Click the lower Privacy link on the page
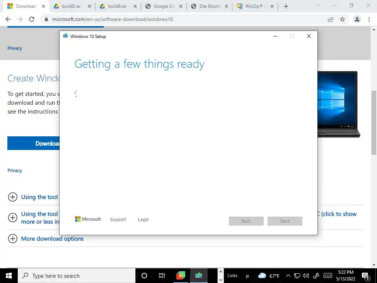Screen dimensions: 377x283 [15, 170]
